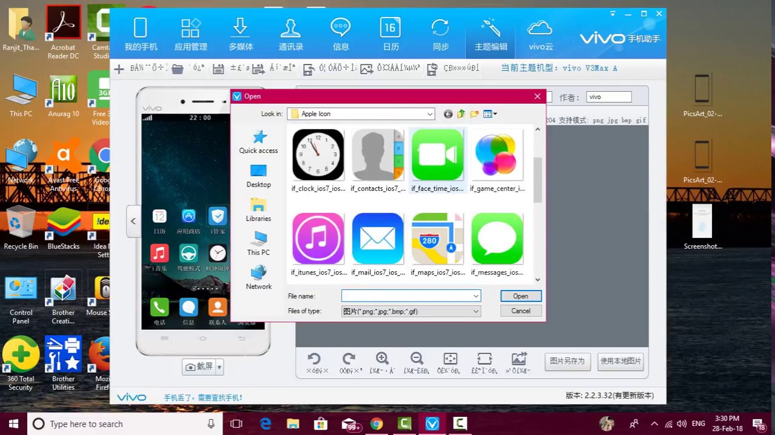775x435 pixels.
Task: Select if_maps_ios7 icon file
Action: (x=437, y=245)
